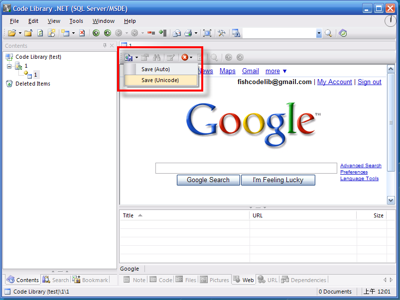400x300 pixels.
Task: Open the toolbar search box dropdown
Action: pos(319,33)
